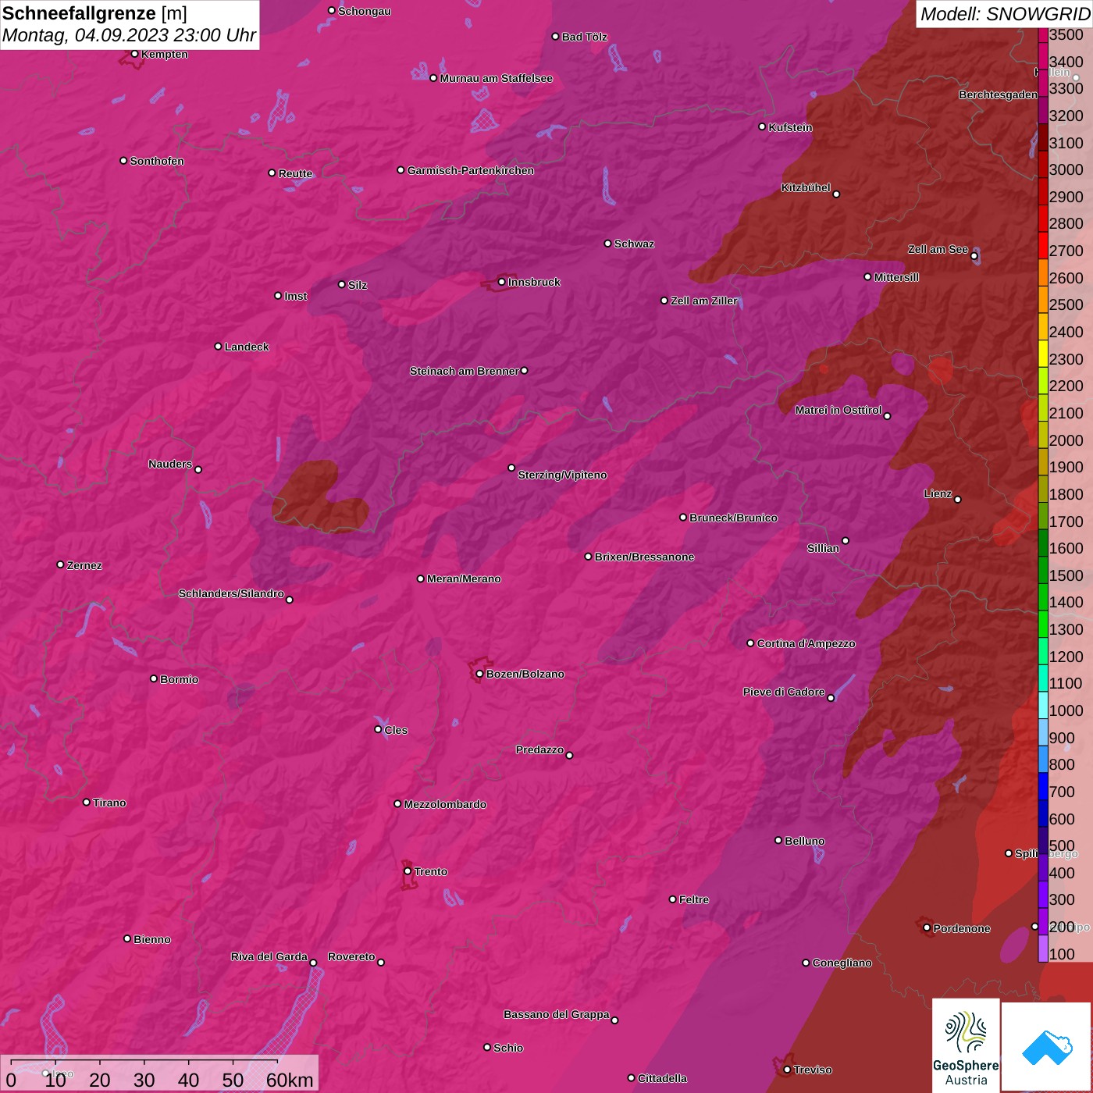The height and width of the screenshot is (1093, 1093).
Task: Select the 2300 yellow legend swatch
Action: 1043,354
